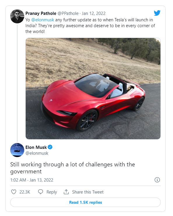Click Elon Musk's verified badge
This screenshot has width=173, height=216.
(50, 147)
